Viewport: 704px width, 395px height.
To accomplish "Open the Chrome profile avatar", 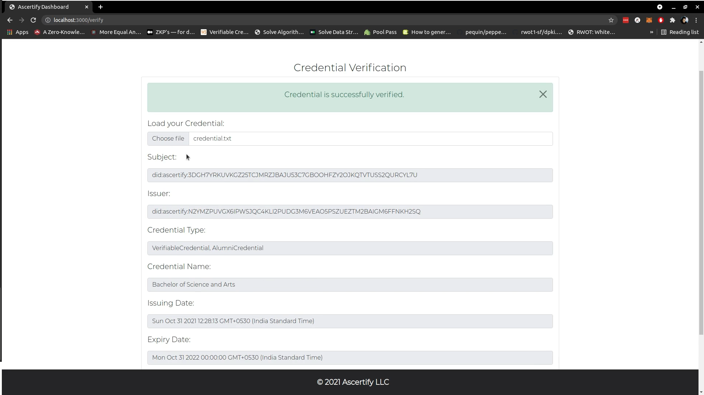I will point(685,20).
